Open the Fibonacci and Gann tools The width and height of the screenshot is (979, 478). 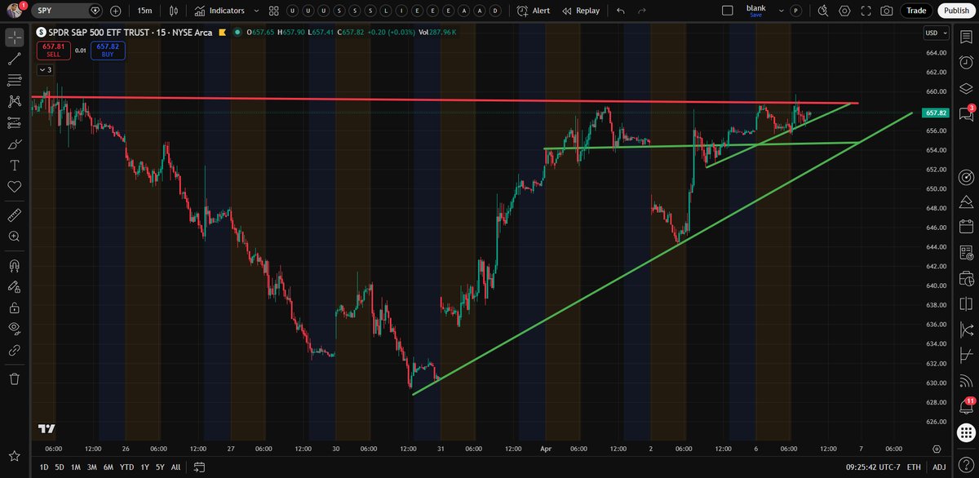[14, 80]
